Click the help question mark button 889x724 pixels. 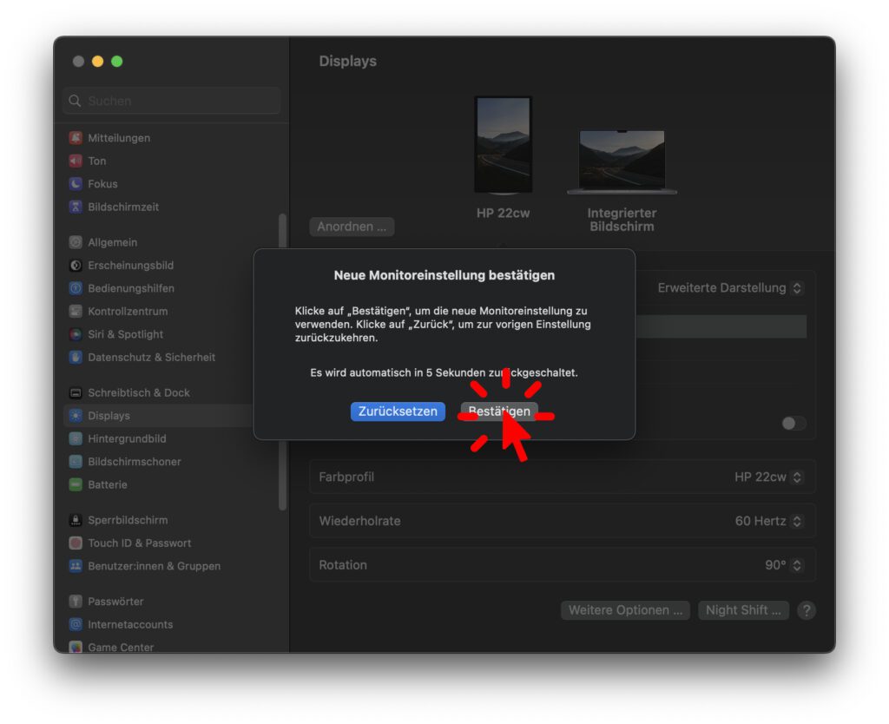807,610
